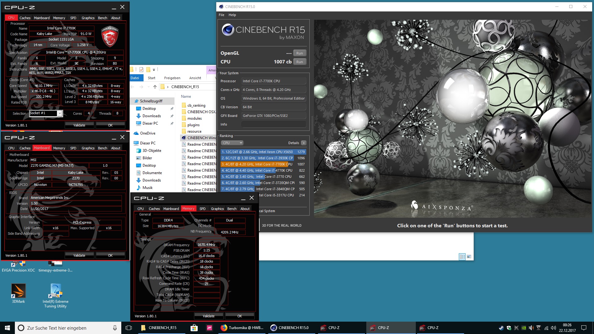Open OneDrive in Explorer navigation pane
Viewport: 594px width, 334px height.
pos(148,133)
